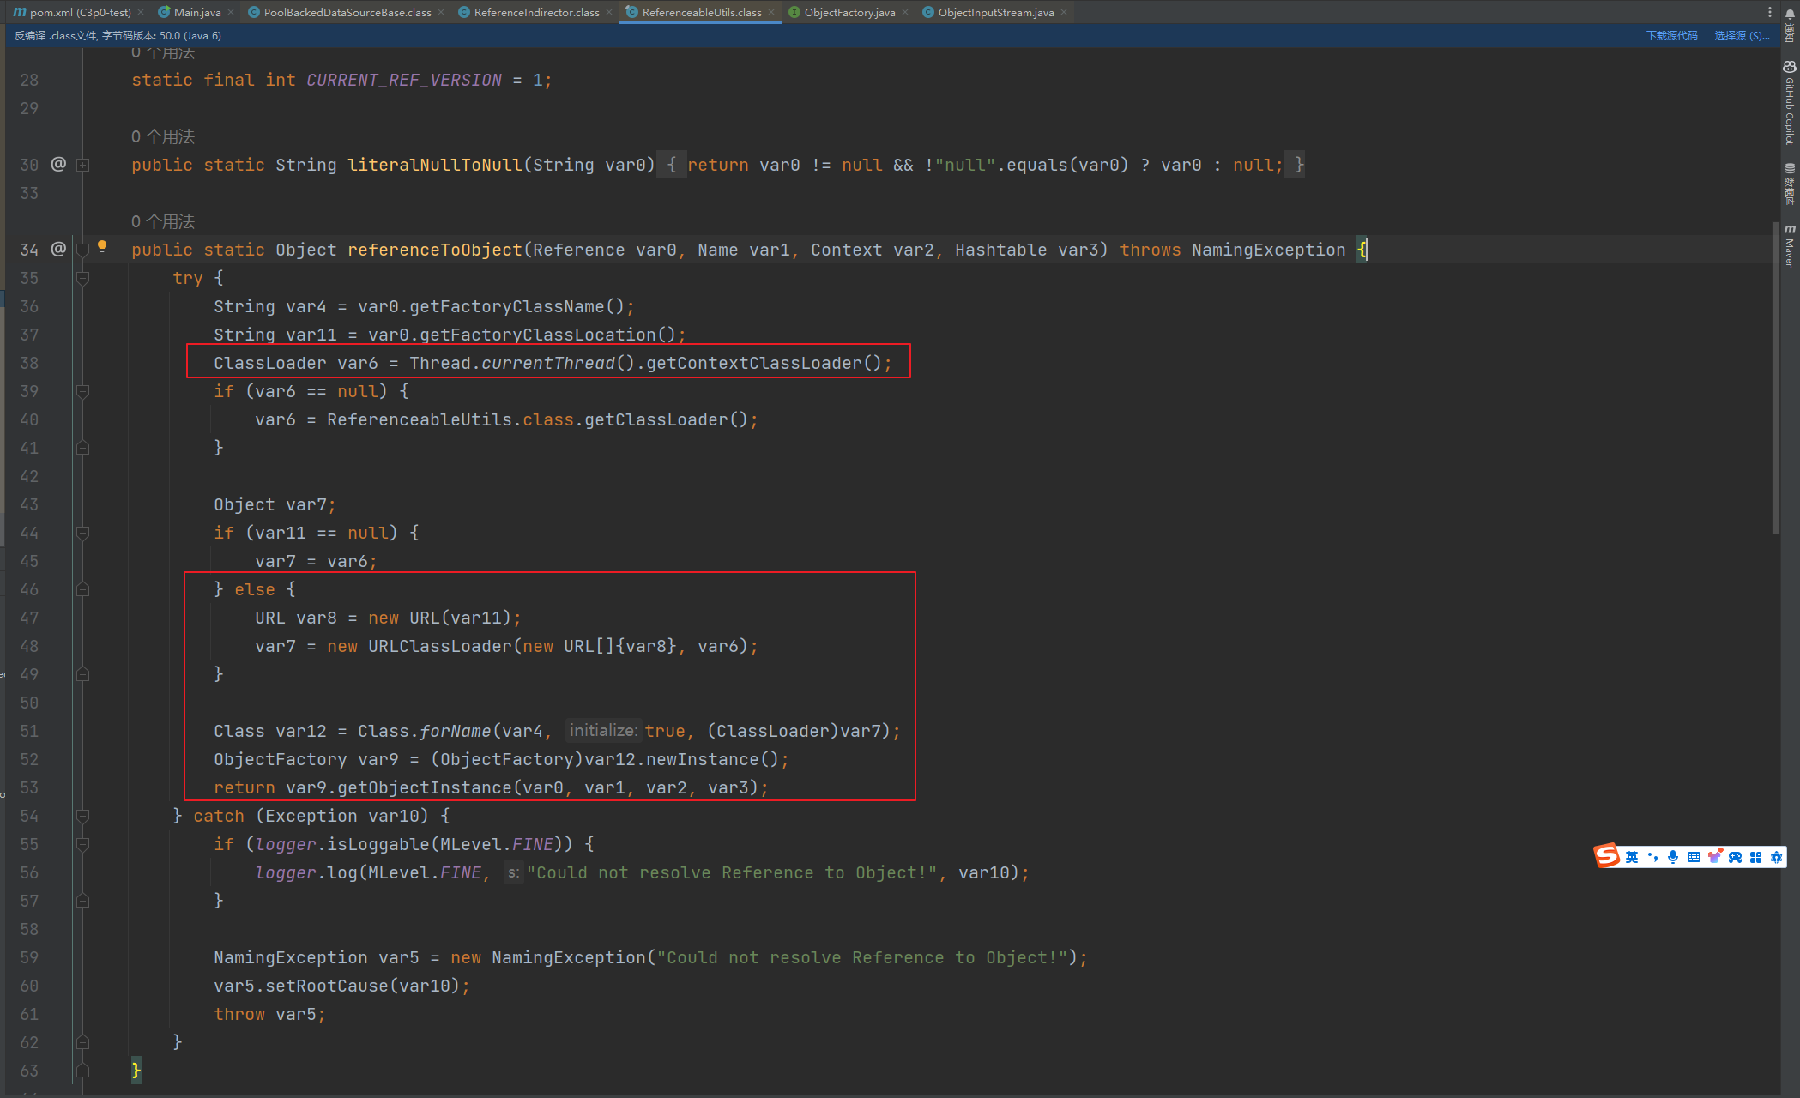Click the Sogou input method logo

pos(1607,855)
